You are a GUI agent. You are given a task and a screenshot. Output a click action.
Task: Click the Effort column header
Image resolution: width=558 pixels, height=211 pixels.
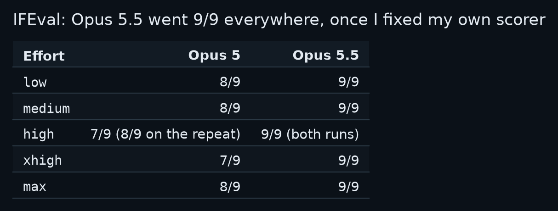point(44,56)
